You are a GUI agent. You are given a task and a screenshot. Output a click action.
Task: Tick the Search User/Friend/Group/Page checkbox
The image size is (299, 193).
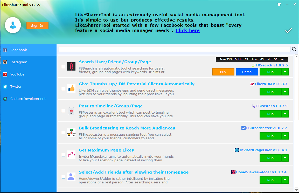(64, 67)
